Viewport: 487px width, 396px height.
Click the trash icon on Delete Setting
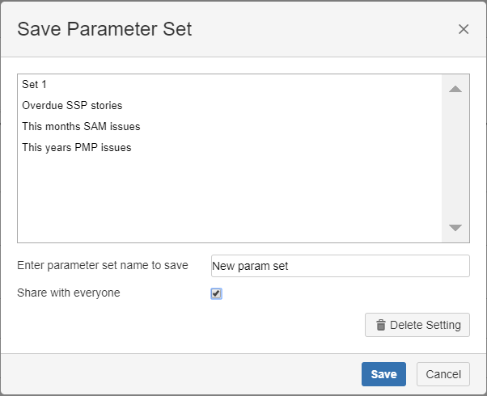click(x=380, y=326)
